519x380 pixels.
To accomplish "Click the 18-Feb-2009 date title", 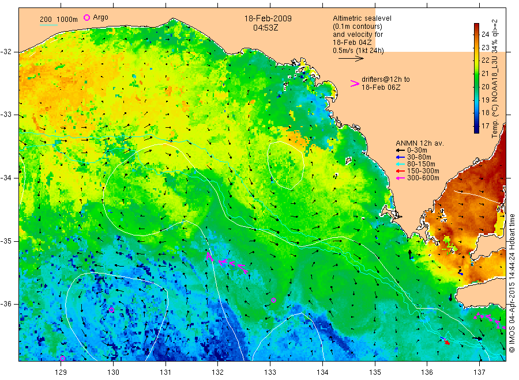I will click(268, 18).
